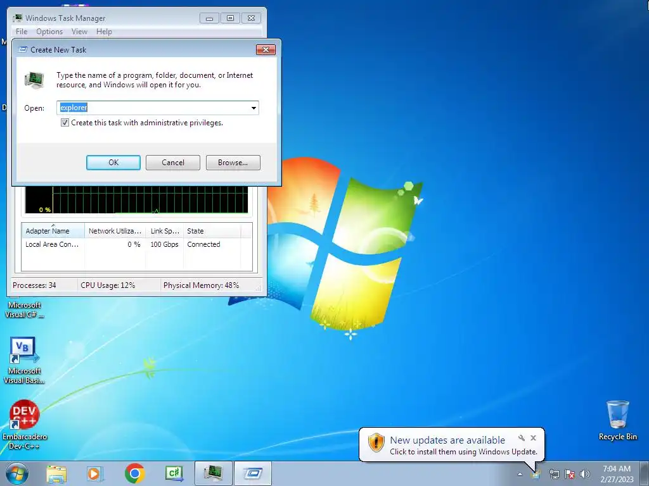Select the Local Area Connection row
The image size is (649, 486).
137,244
